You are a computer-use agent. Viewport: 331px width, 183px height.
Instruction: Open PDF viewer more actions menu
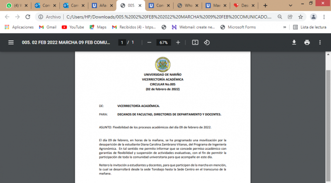point(320,42)
